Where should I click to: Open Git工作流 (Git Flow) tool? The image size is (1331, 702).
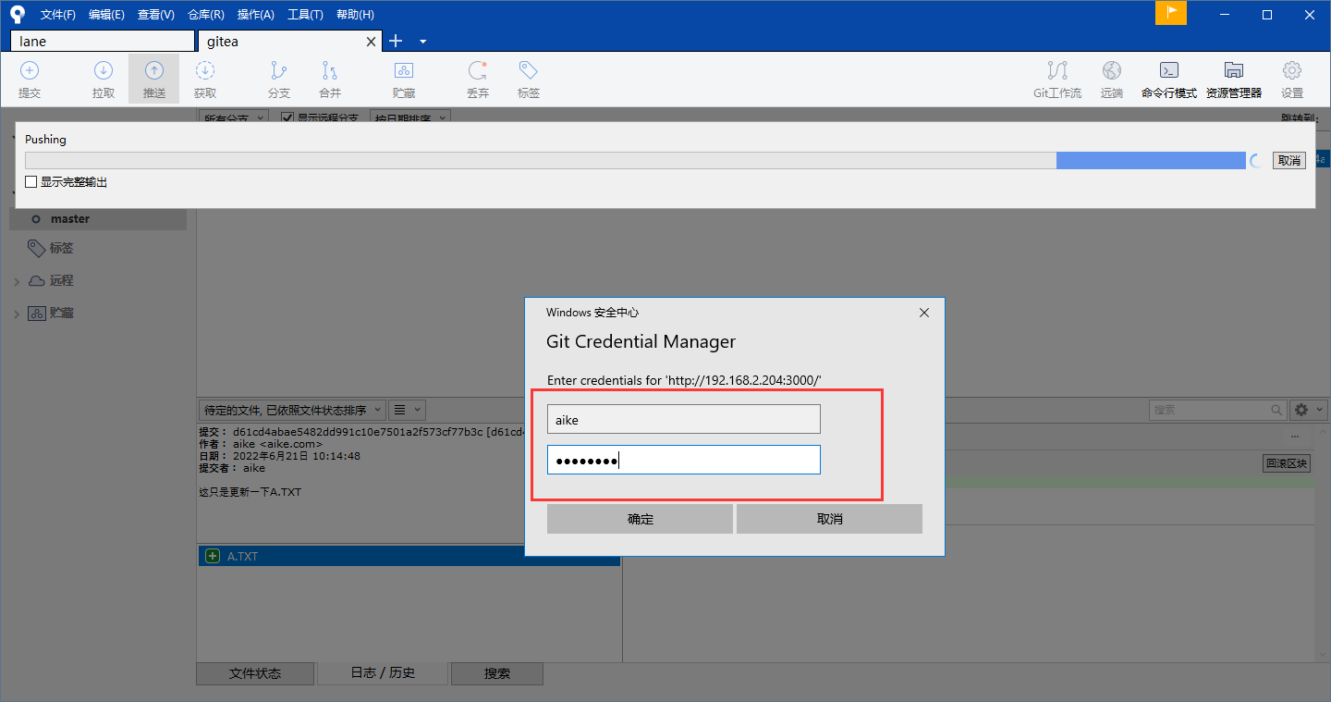[x=1057, y=80]
